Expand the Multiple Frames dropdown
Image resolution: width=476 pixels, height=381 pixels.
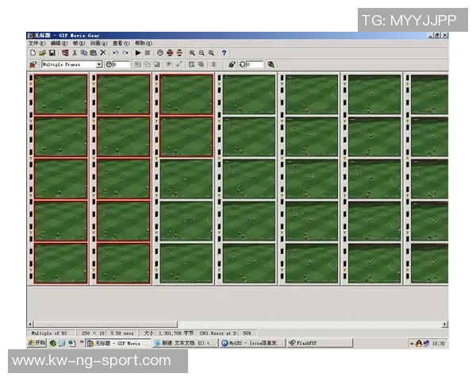tap(99, 64)
